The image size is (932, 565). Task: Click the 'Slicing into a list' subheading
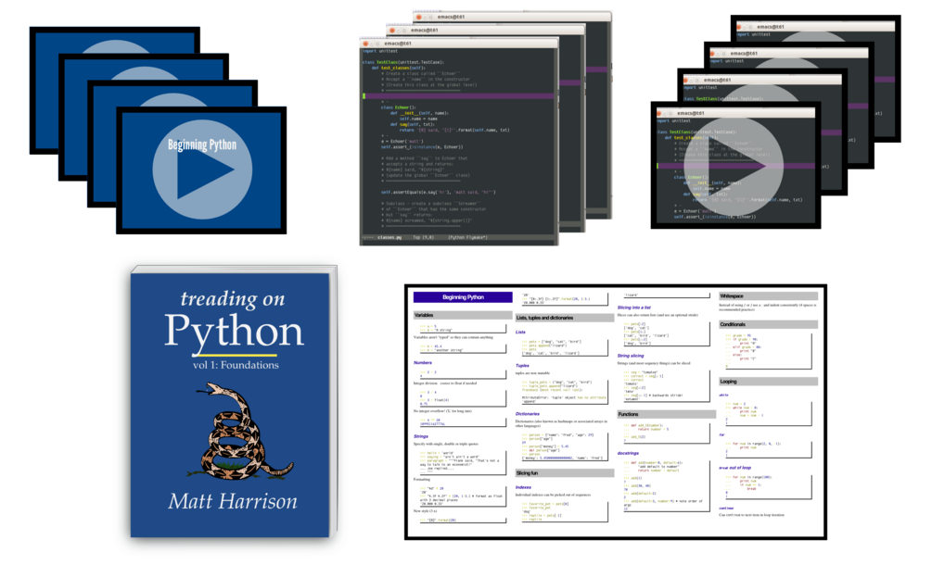pos(634,308)
